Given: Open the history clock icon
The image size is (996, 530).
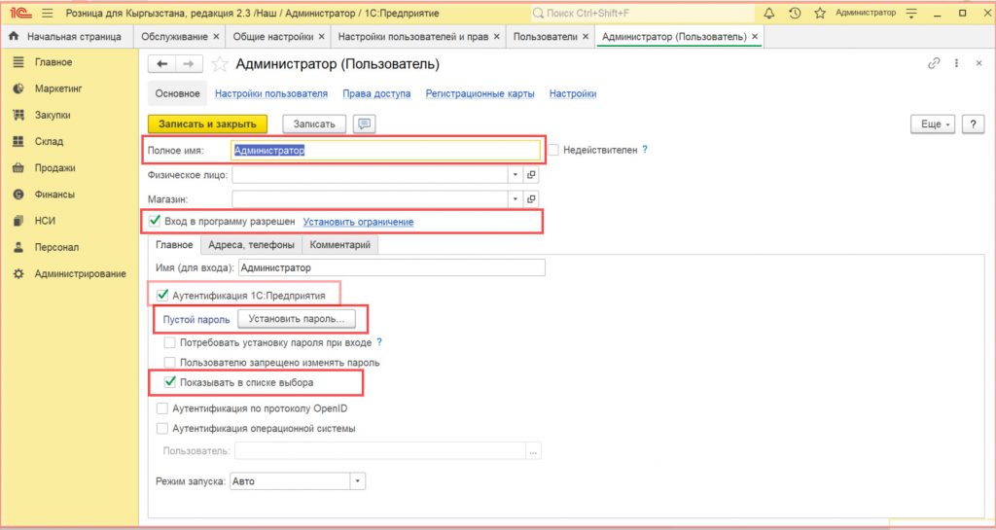Looking at the screenshot, I should click(795, 14).
